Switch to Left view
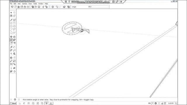The width and height of the screenshot is (187, 105). 28,7
